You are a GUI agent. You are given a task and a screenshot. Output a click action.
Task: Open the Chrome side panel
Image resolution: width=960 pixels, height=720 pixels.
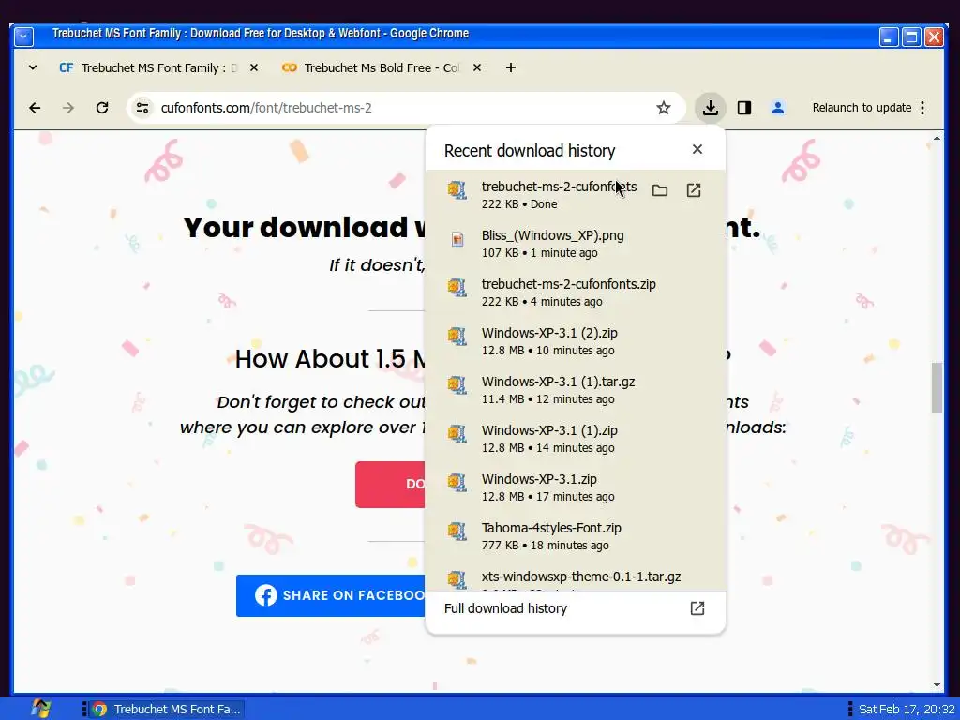click(743, 108)
